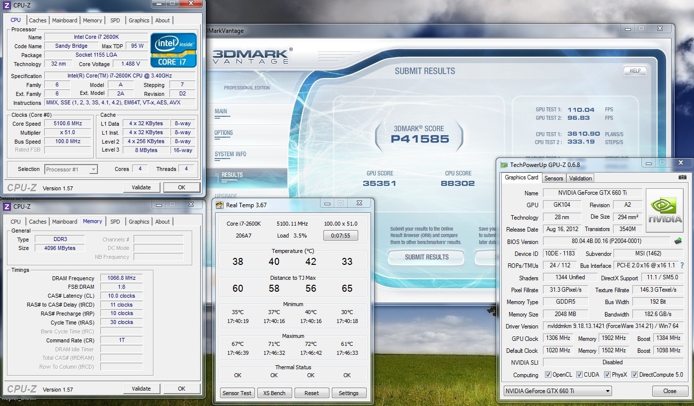Open the Caches tab in the bottom CPU-Z window
The width and height of the screenshot is (694, 406).
click(38, 222)
